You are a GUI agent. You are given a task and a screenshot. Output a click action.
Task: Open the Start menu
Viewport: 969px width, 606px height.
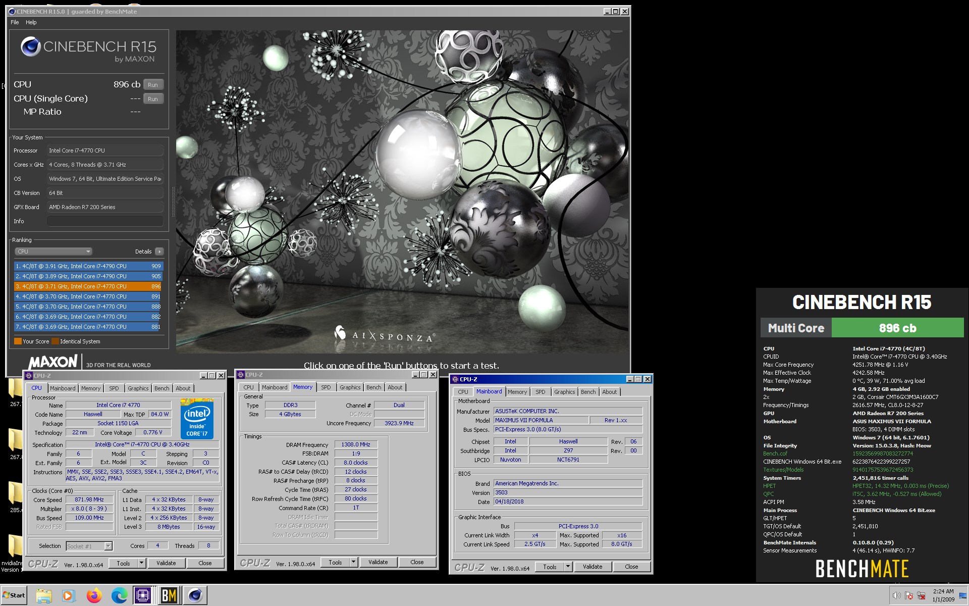pos(14,595)
